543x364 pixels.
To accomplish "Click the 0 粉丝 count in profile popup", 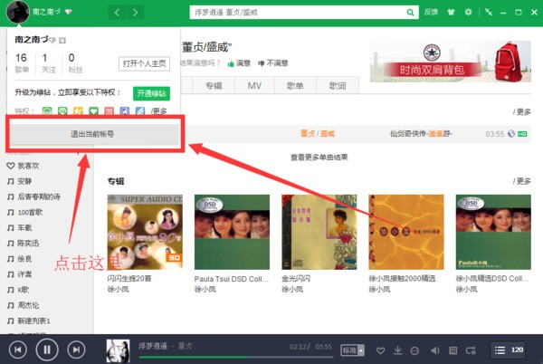I will pyautogui.click(x=75, y=63).
